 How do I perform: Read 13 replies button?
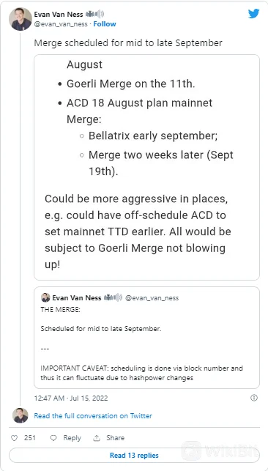[x=134, y=456]
